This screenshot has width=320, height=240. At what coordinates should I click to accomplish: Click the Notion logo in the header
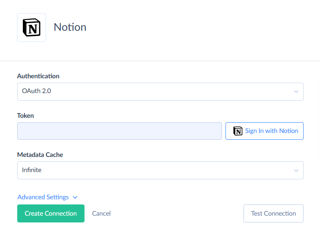point(32,28)
